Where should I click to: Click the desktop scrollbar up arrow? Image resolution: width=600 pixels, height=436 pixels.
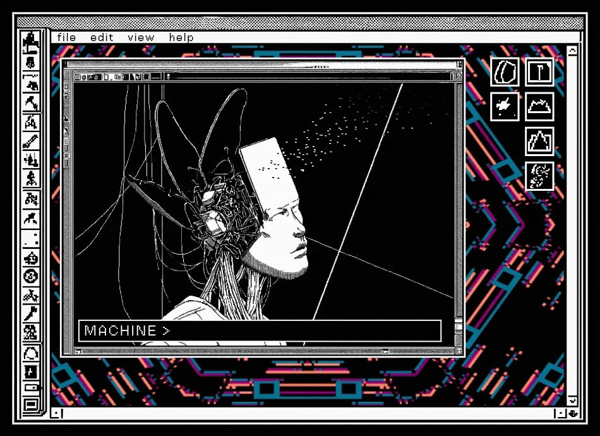572,51
